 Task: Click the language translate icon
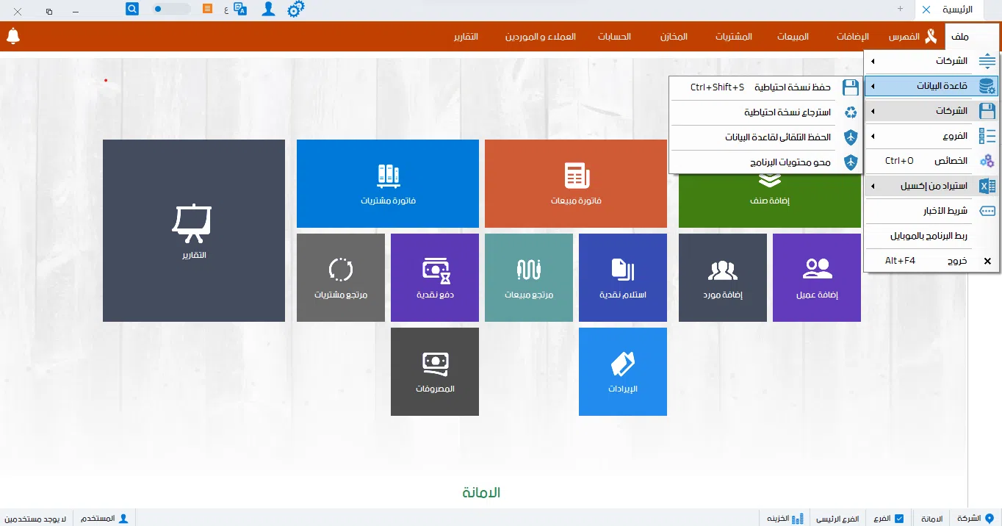239,9
